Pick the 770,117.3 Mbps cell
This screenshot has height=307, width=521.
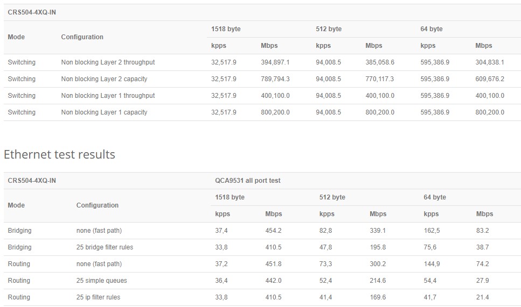pos(380,79)
